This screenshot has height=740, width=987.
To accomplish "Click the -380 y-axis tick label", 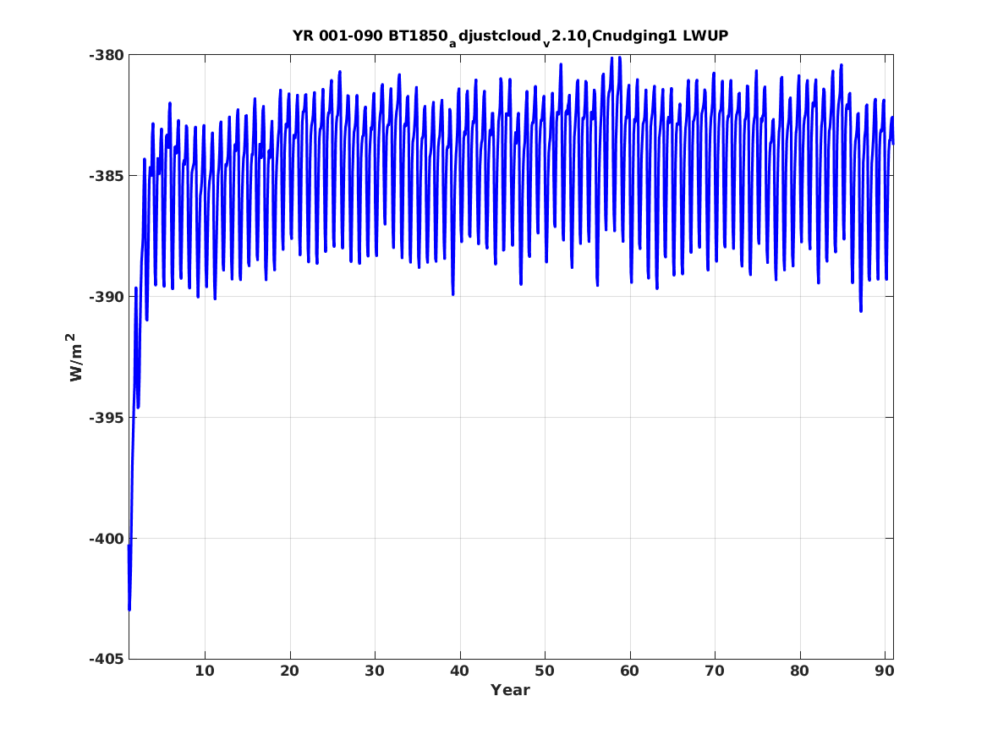I will (x=107, y=55).
